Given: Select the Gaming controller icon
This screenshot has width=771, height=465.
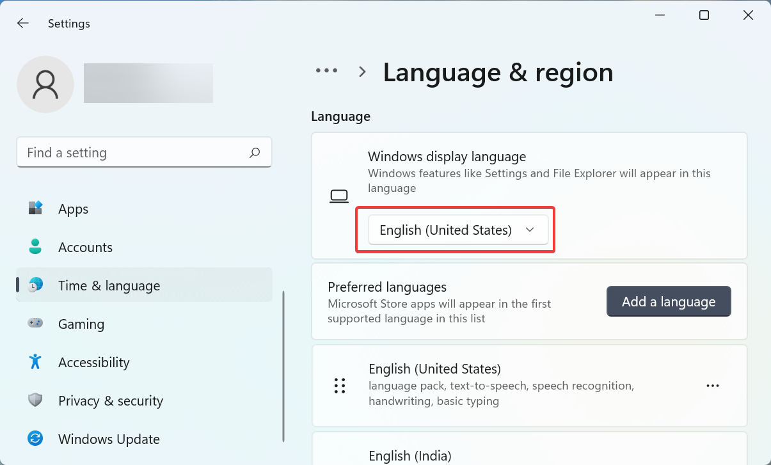Looking at the screenshot, I should (x=35, y=324).
